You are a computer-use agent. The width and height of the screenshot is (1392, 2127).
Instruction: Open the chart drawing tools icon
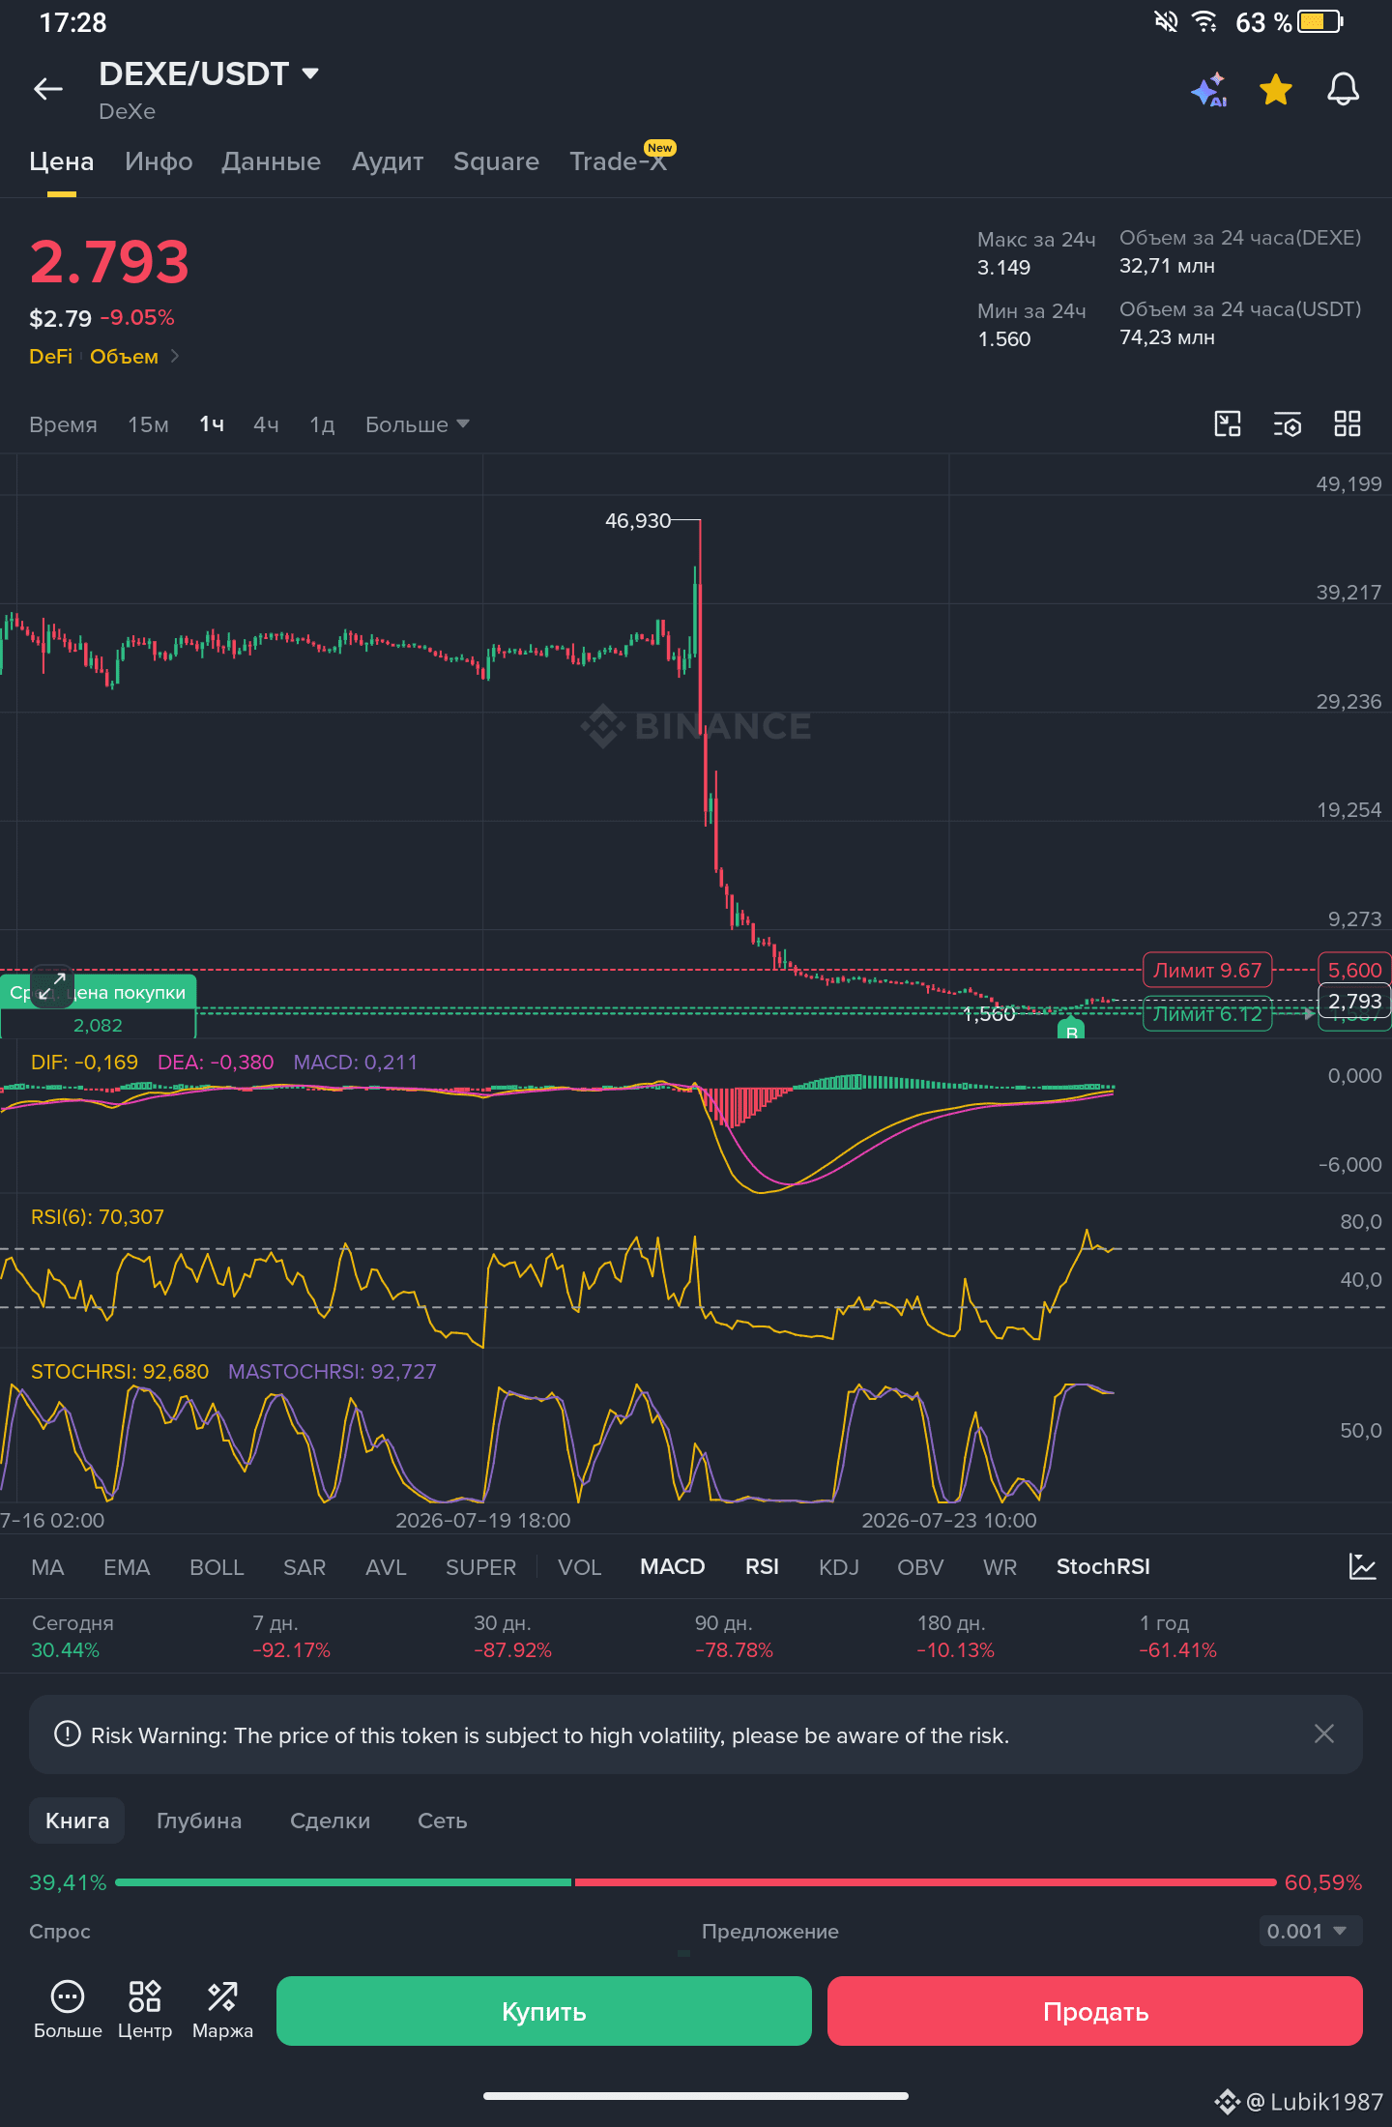tap(1228, 423)
